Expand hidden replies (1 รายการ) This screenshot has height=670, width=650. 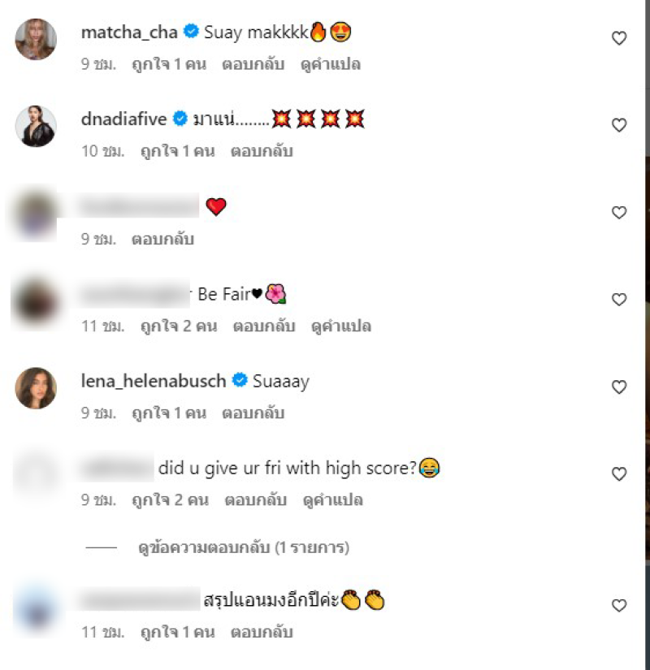243,547
